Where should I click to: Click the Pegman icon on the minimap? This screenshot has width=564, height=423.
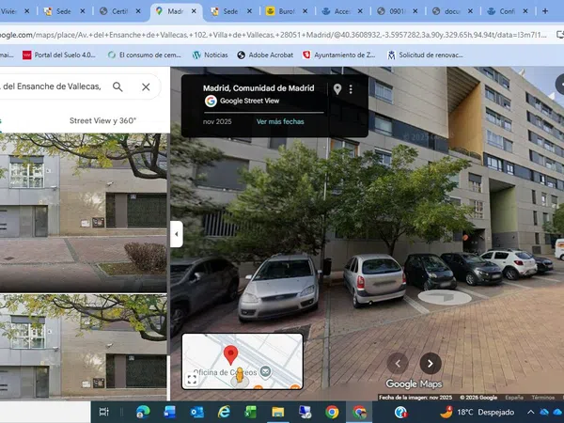(x=240, y=375)
